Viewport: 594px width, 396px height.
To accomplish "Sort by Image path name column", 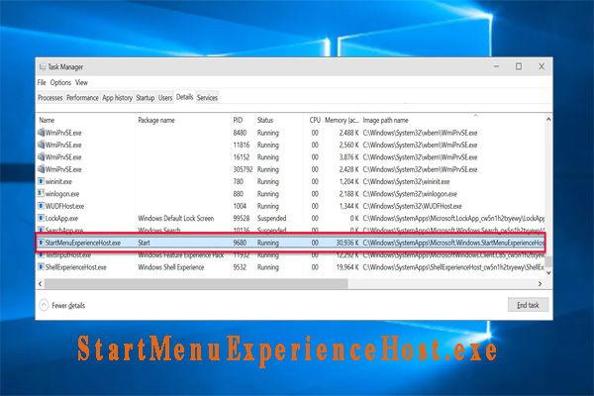I will [x=385, y=120].
